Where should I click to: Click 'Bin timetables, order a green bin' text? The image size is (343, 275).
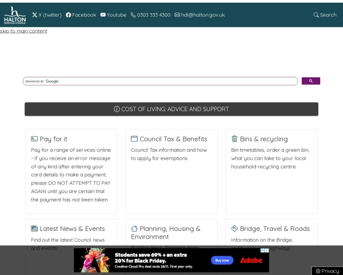[270, 150]
